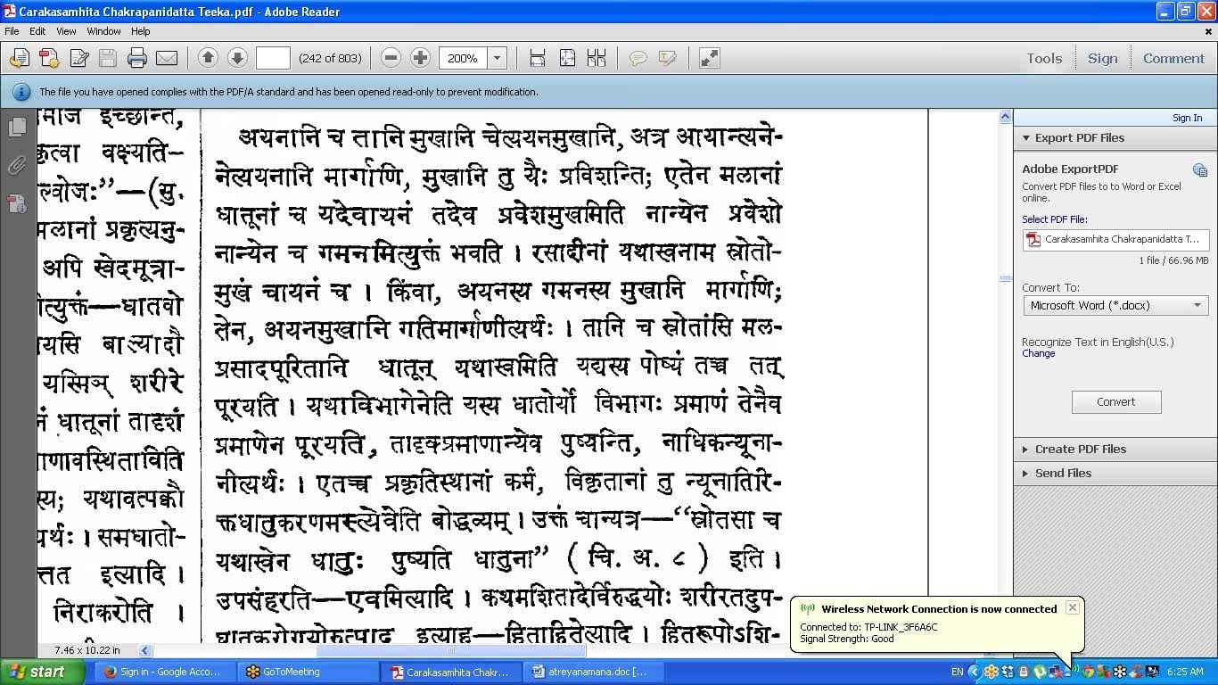This screenshot has height=685, width=1218.
Task: Open the Convert To format dropdown
Action: tap(1115, 305)
